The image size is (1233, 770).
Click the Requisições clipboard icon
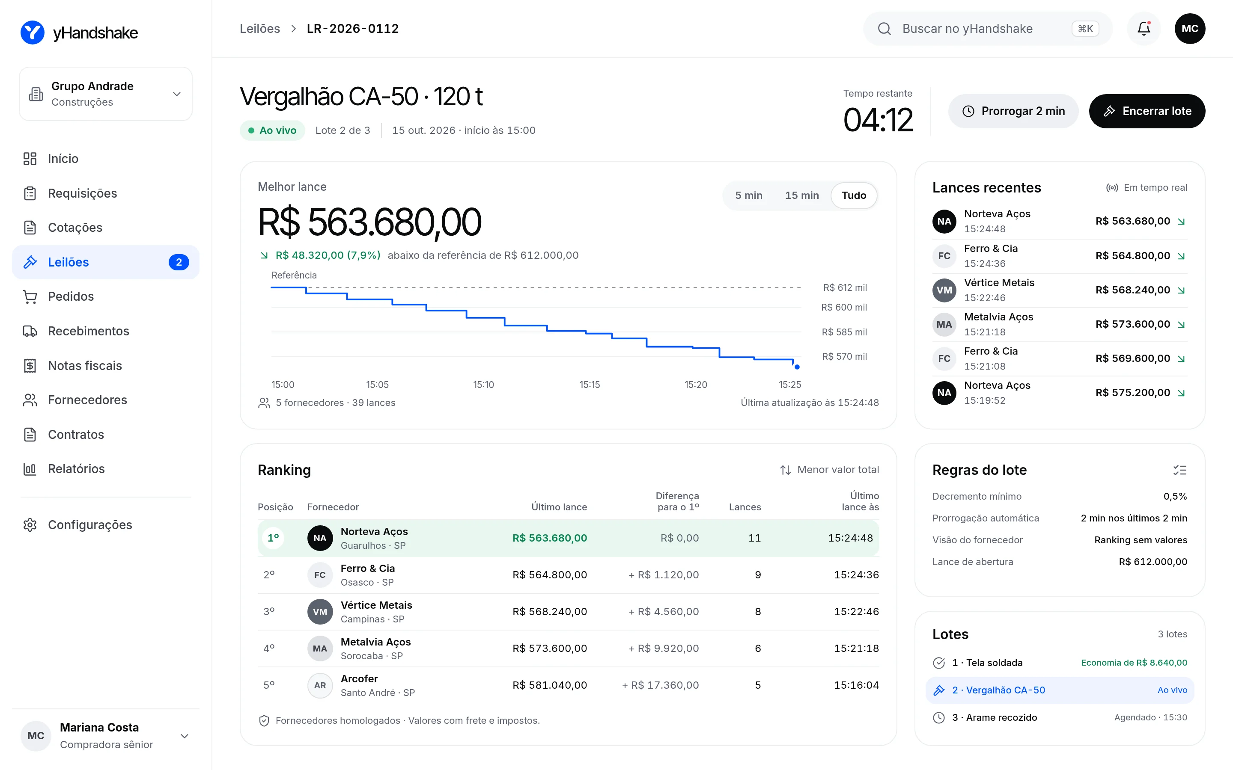point(30,193)
